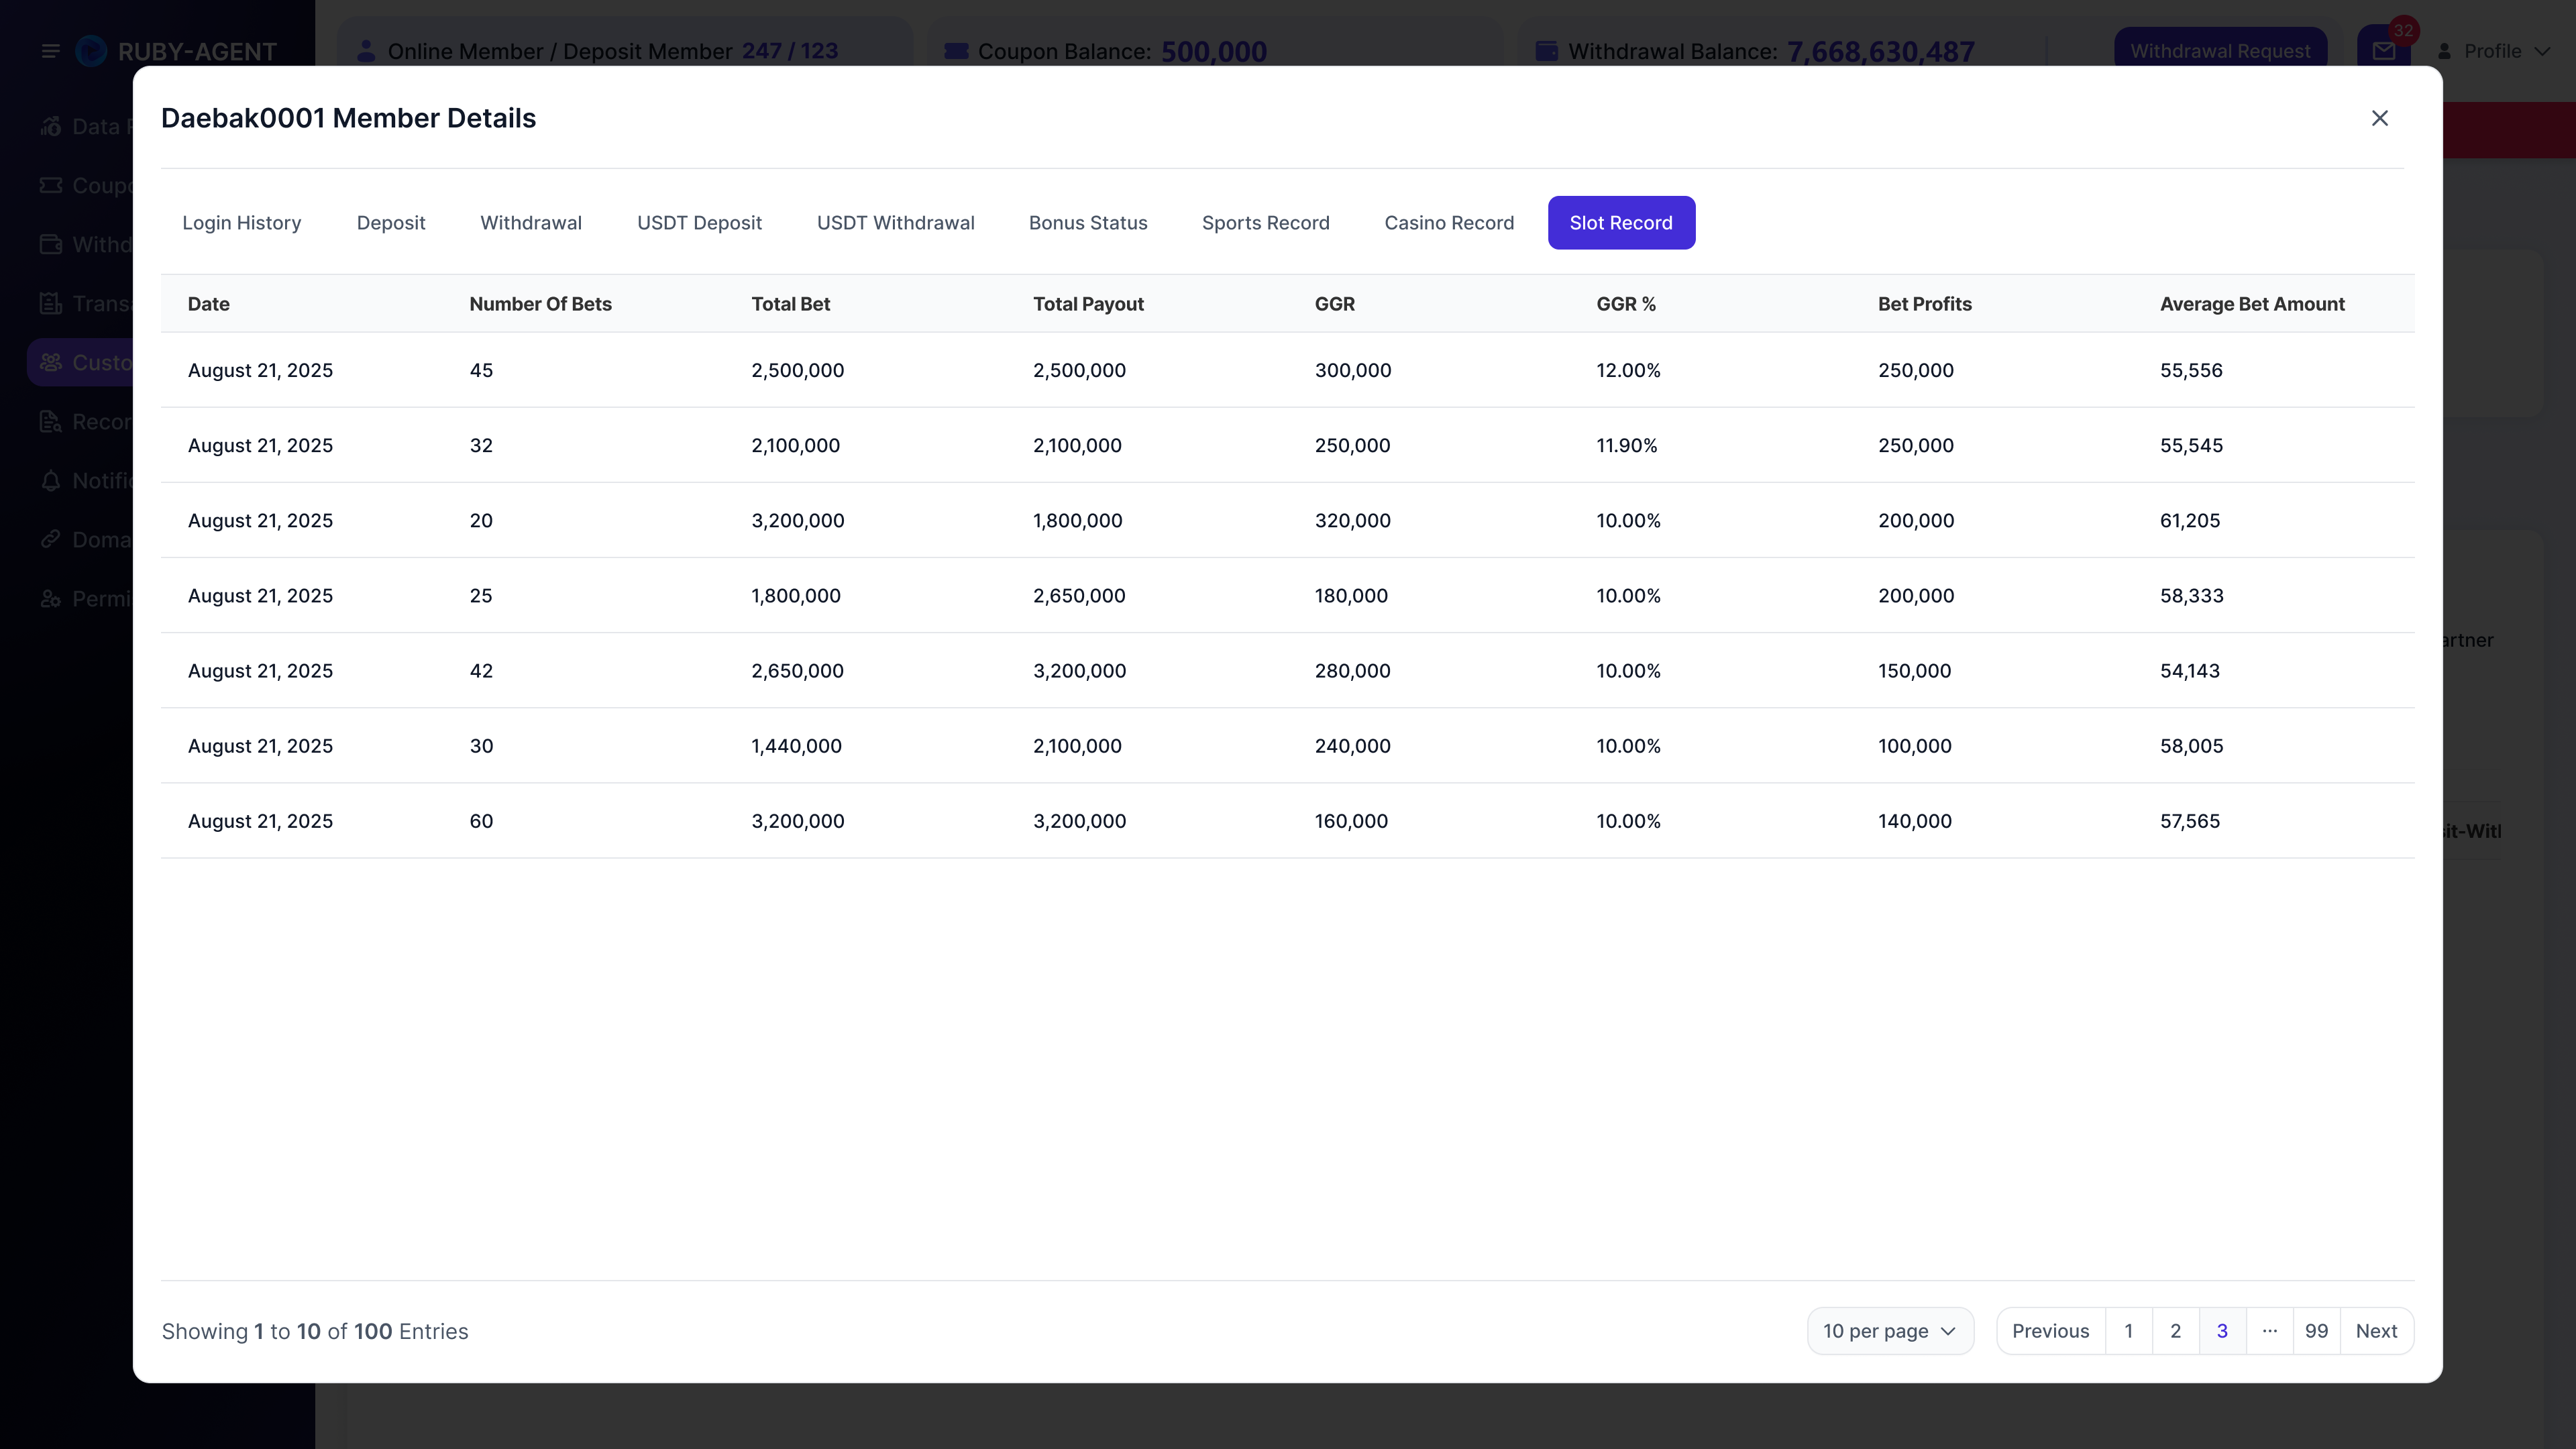
Task: Go to the Next page
Action: 2376,1331
